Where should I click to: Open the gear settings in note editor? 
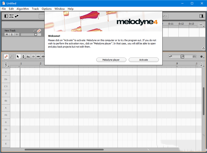202,56
